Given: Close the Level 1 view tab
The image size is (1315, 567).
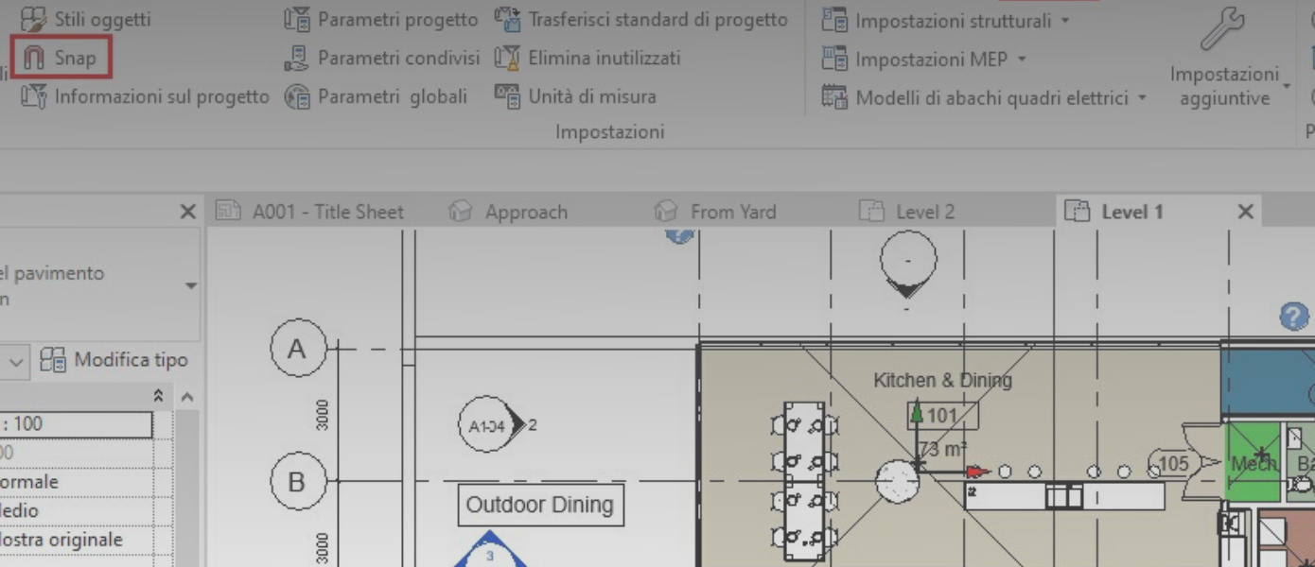Looking at the screenshot, I should pyautogui.click(x=1245, y=211).
